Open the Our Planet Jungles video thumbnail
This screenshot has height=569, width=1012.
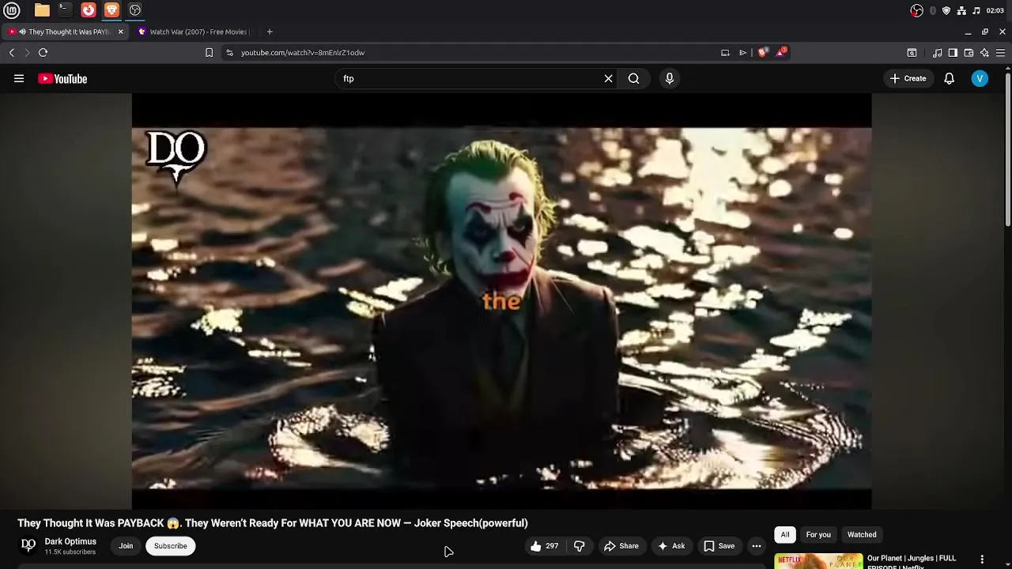(x=818, y=561)
